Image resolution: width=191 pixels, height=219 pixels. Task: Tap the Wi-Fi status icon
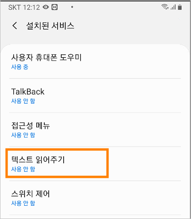click(x=165, y=7)
